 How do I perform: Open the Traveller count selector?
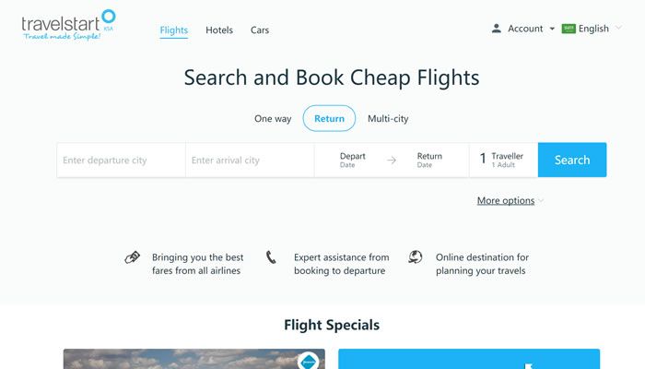tap(503, 160)
